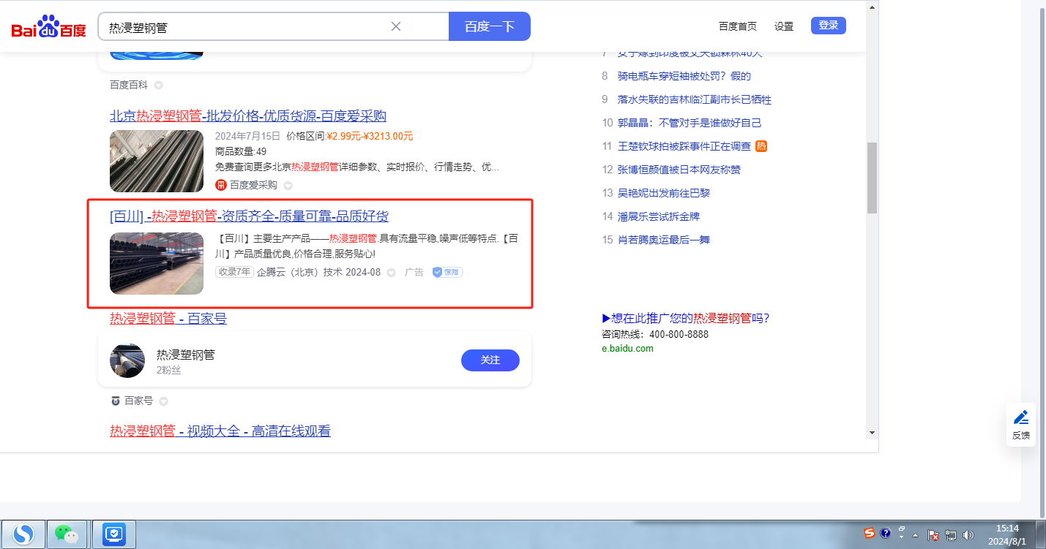Expand dropdown arrow after 企腾云 2024-08
1046x549 pixels.
pyautogui.click(x=391, y=273)
